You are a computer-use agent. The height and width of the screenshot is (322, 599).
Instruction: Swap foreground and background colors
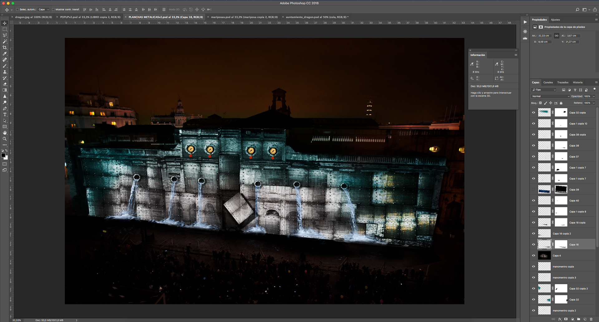[7, 151]
